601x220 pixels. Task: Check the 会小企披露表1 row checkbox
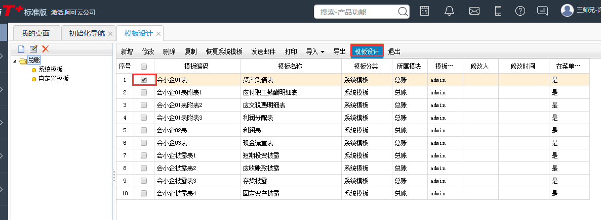(144, 155)
